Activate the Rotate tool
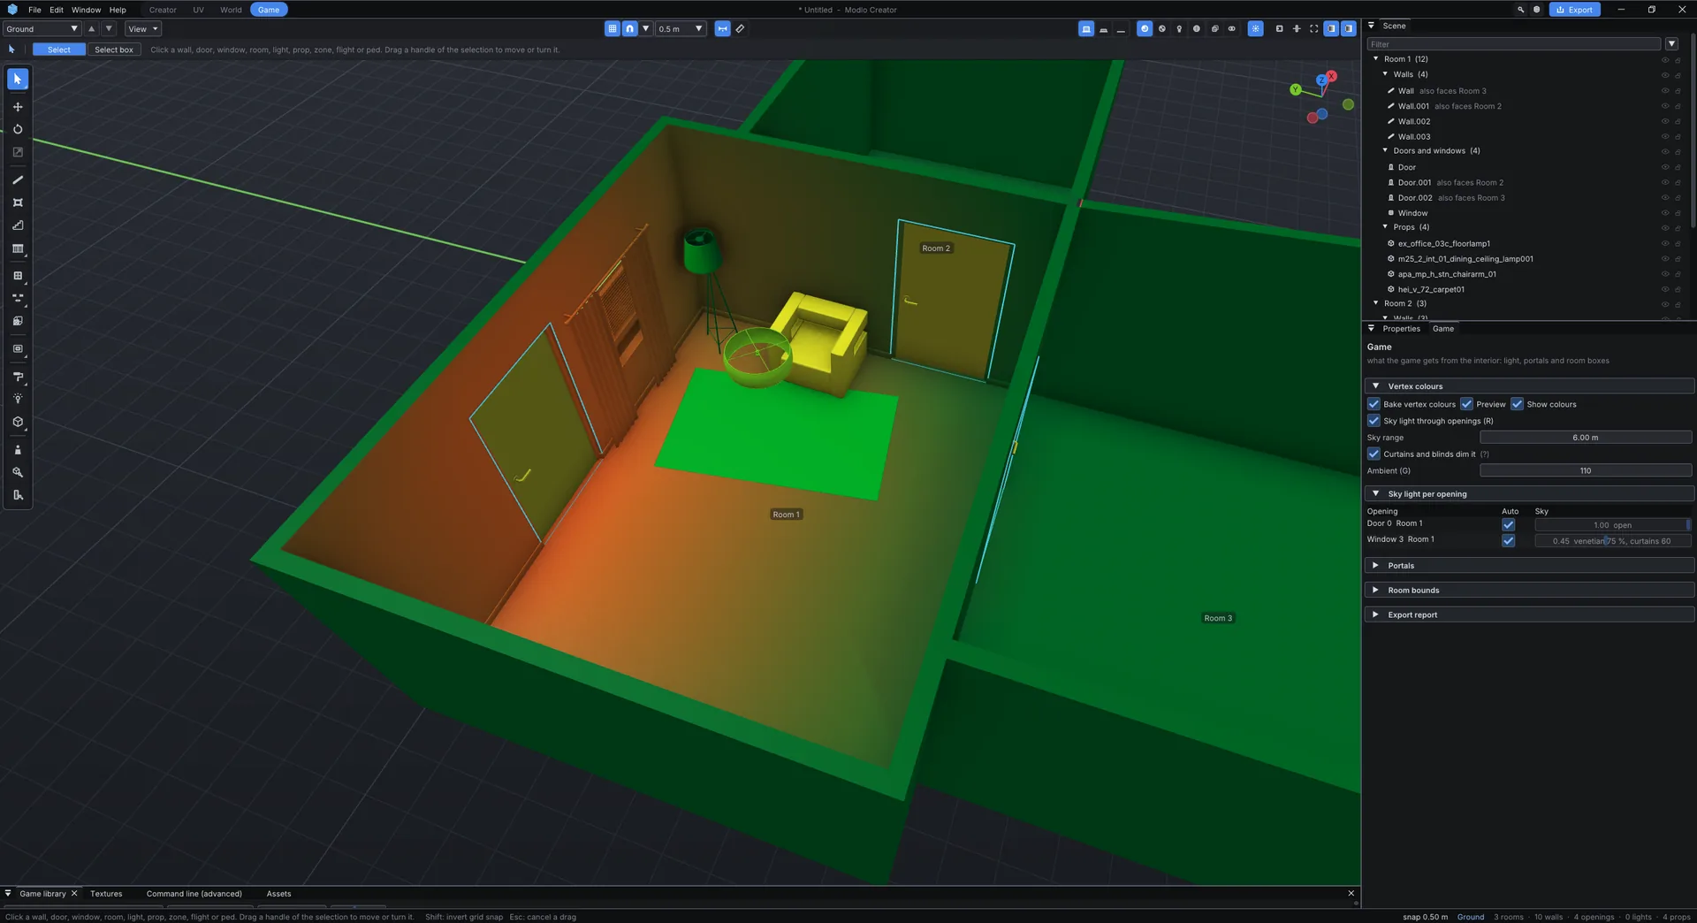The width and height of the screenshot is (1697, 923). click(x=18, y=129)
